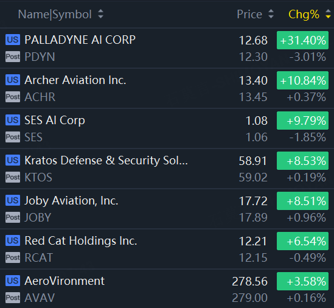Sort by the Price column arrows
The image size is (334, 308).
271,14
